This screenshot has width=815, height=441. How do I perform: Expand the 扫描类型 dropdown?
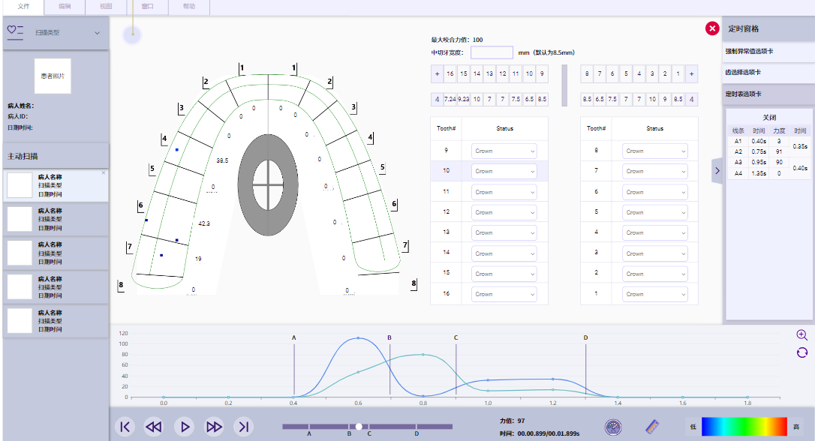coord(97,33)
